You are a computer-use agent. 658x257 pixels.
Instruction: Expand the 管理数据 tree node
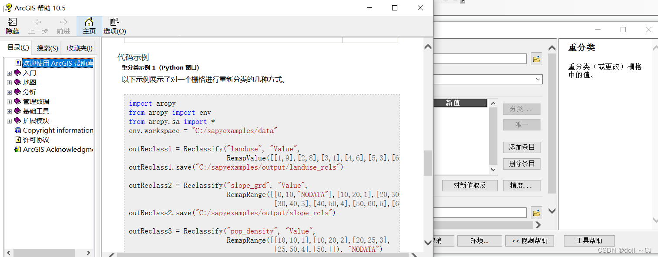[x=9, y=102]
